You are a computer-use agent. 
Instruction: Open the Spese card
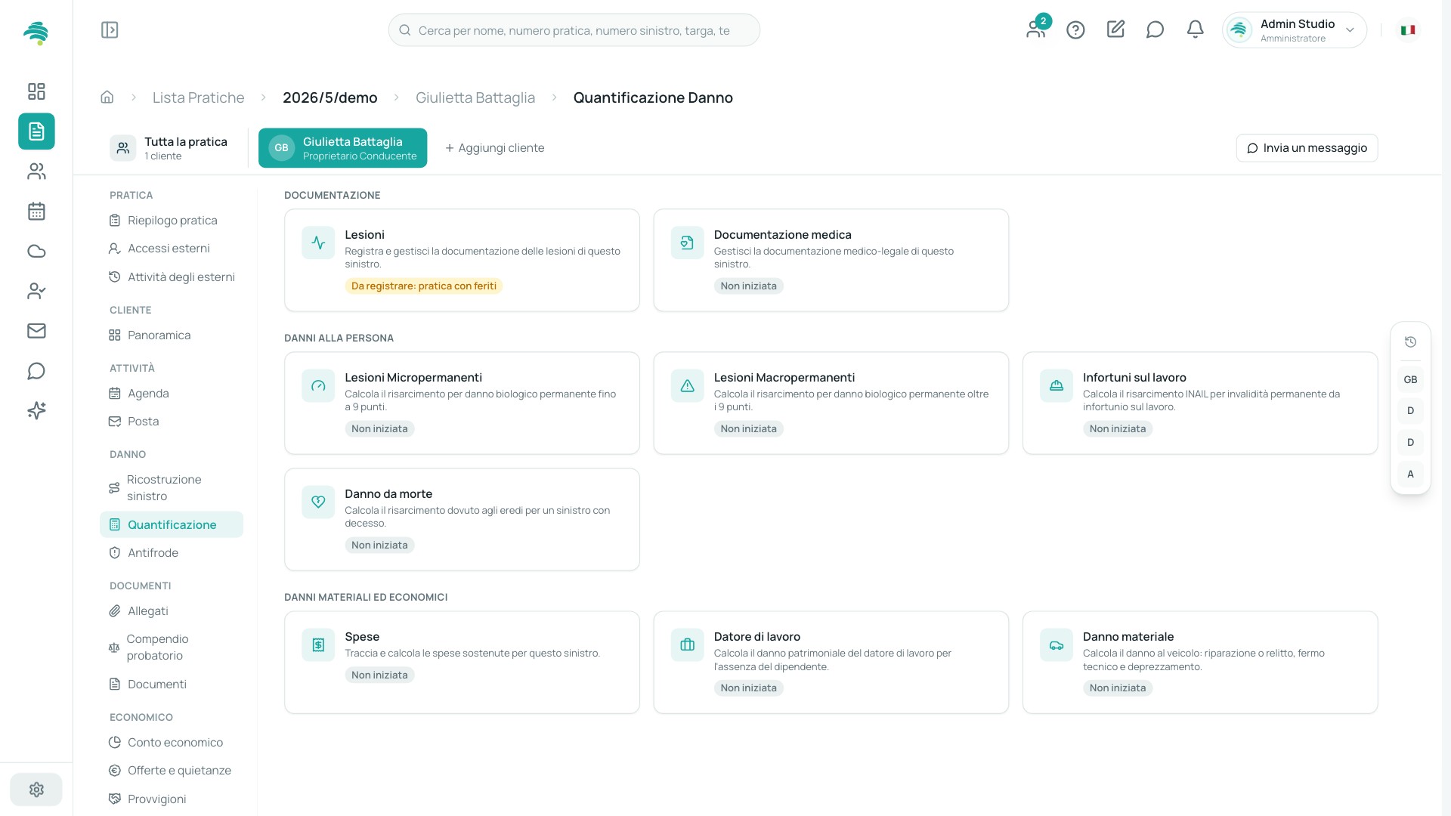point(462,663)
